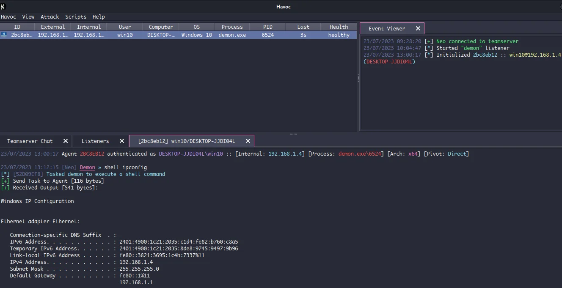Open the Attack menu
Viewport: 562px width, 288px height.
50,17
